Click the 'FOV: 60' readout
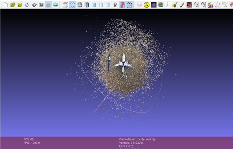The image size is (233, 149). [29, 139]
